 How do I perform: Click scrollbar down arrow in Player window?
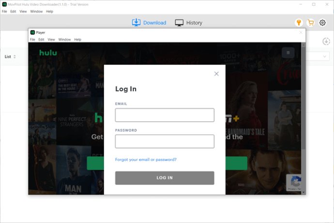point(304,192)
